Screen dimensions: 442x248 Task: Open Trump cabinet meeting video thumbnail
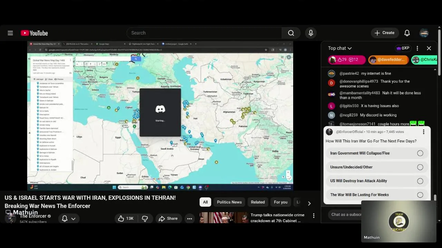(224, 218)
